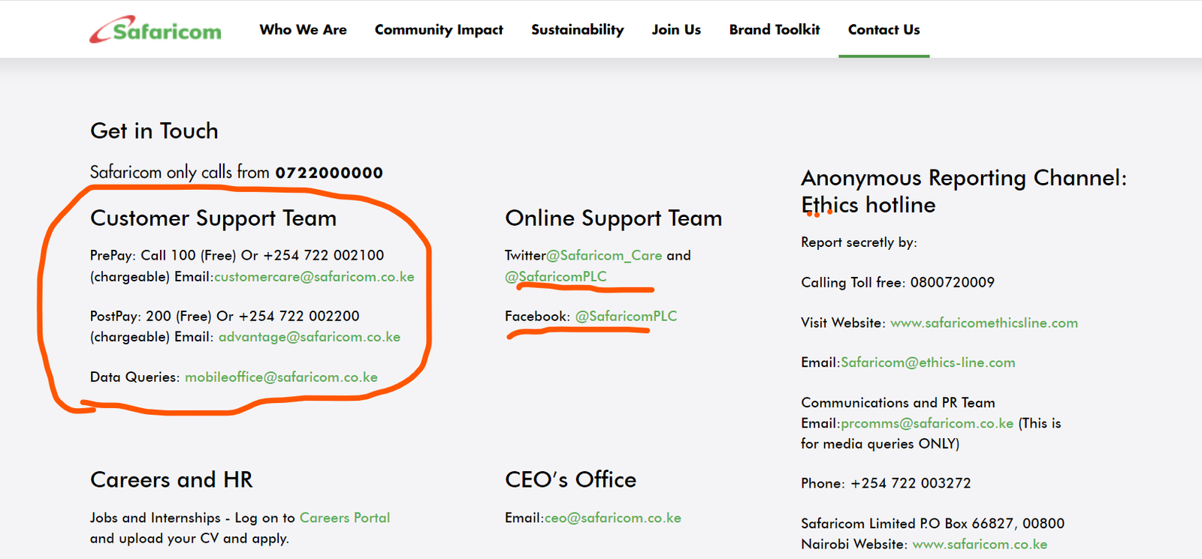Open the Join Us menu item

coord(676,29)
